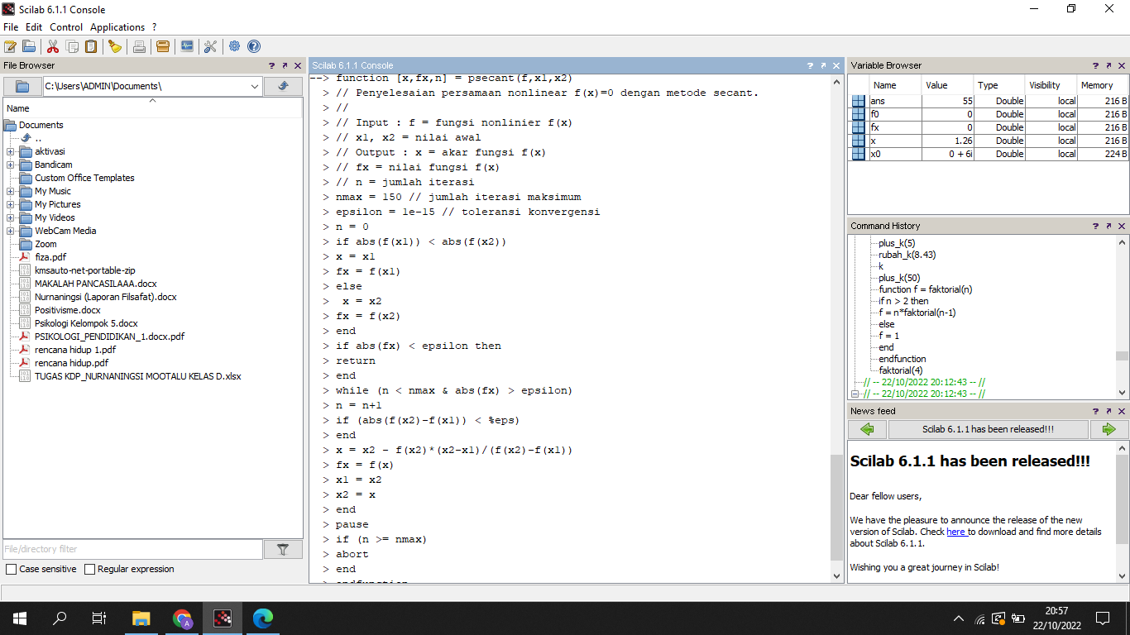This screenshot has width=1130, height=635.
Task: Select fiza.pdf in File Browser
Action: point(50,257)
